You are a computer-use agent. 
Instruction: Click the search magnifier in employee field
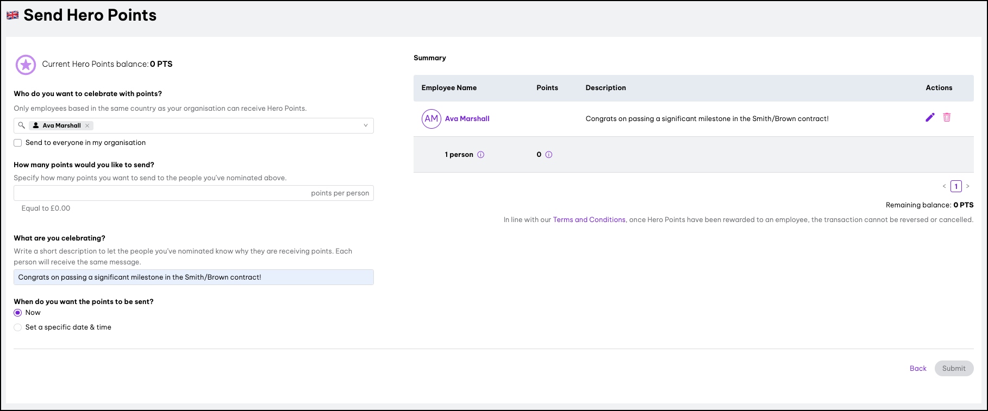(x=22, y=125)
